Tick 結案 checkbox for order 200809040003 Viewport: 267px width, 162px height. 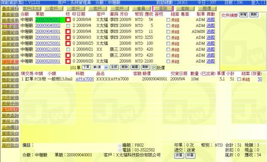(168, 20)
